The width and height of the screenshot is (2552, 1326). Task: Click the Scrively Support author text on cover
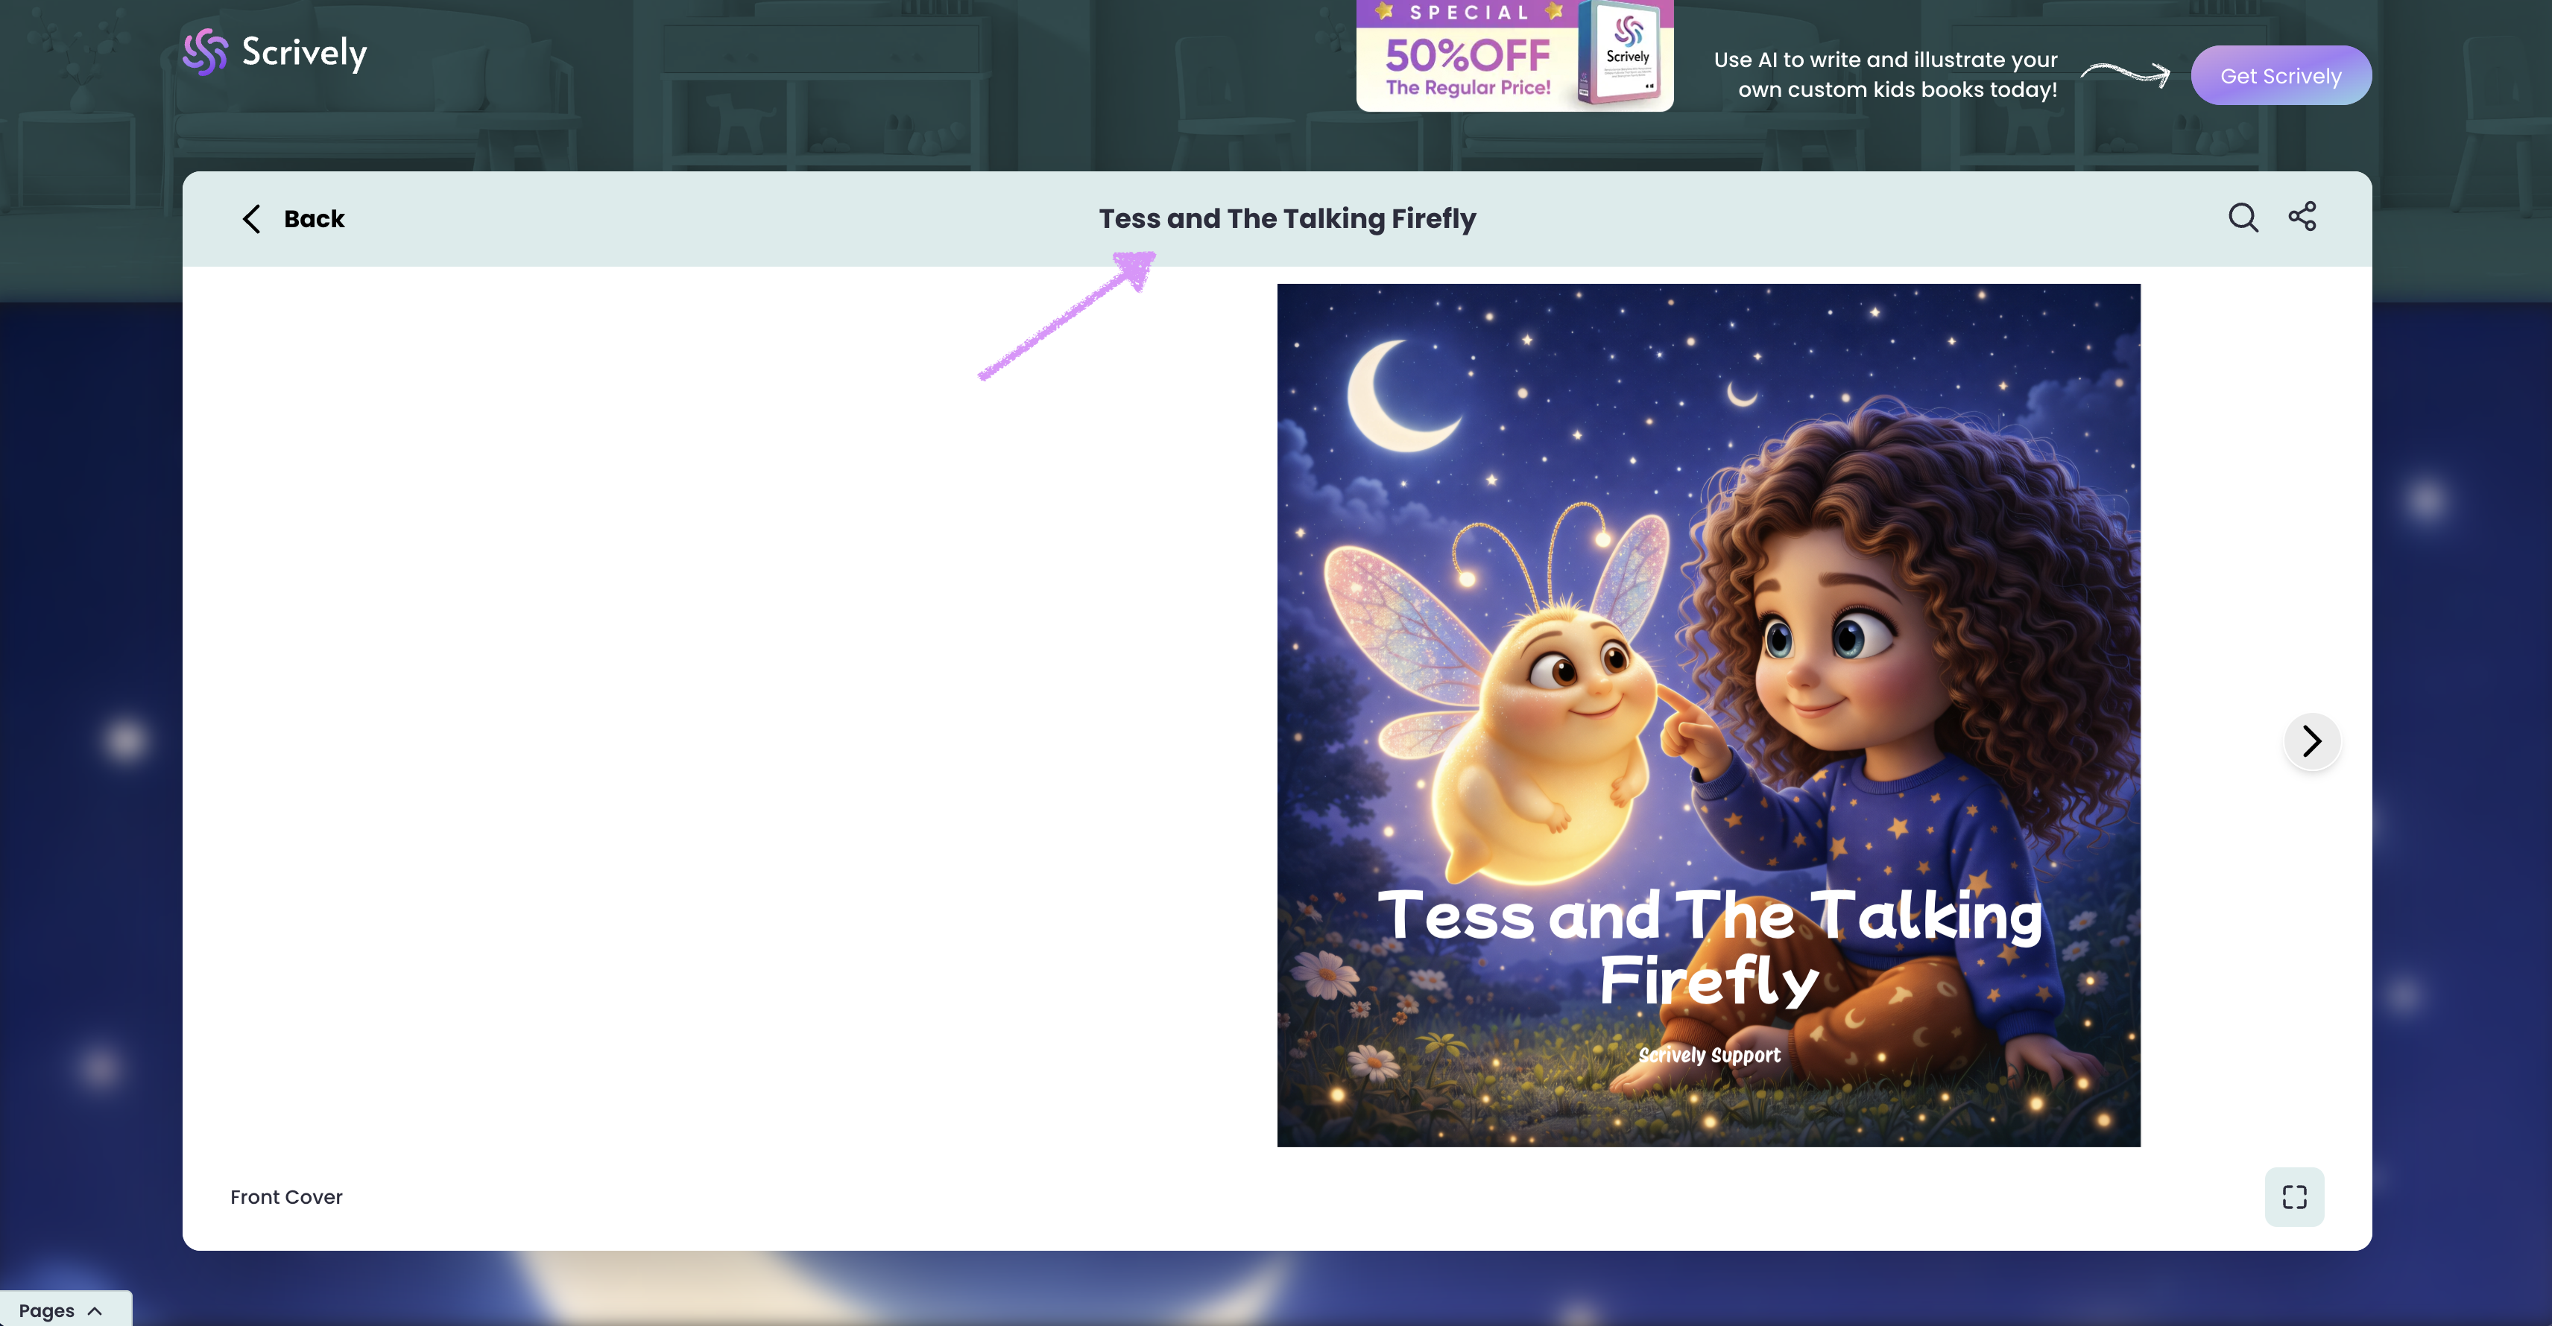(x=1709, y=1056)
